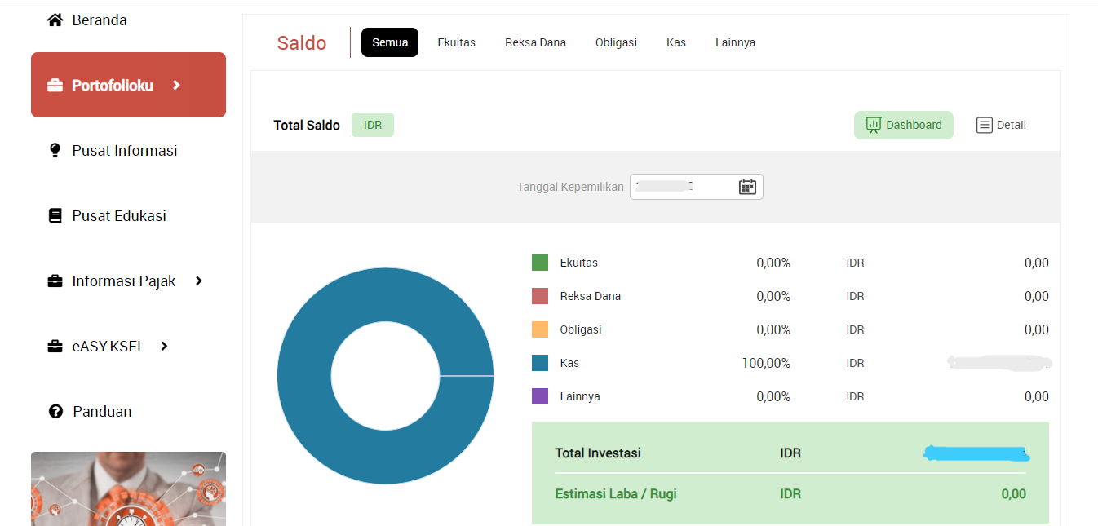Click the Portofolioku briefcase icon

coord(55,86)
